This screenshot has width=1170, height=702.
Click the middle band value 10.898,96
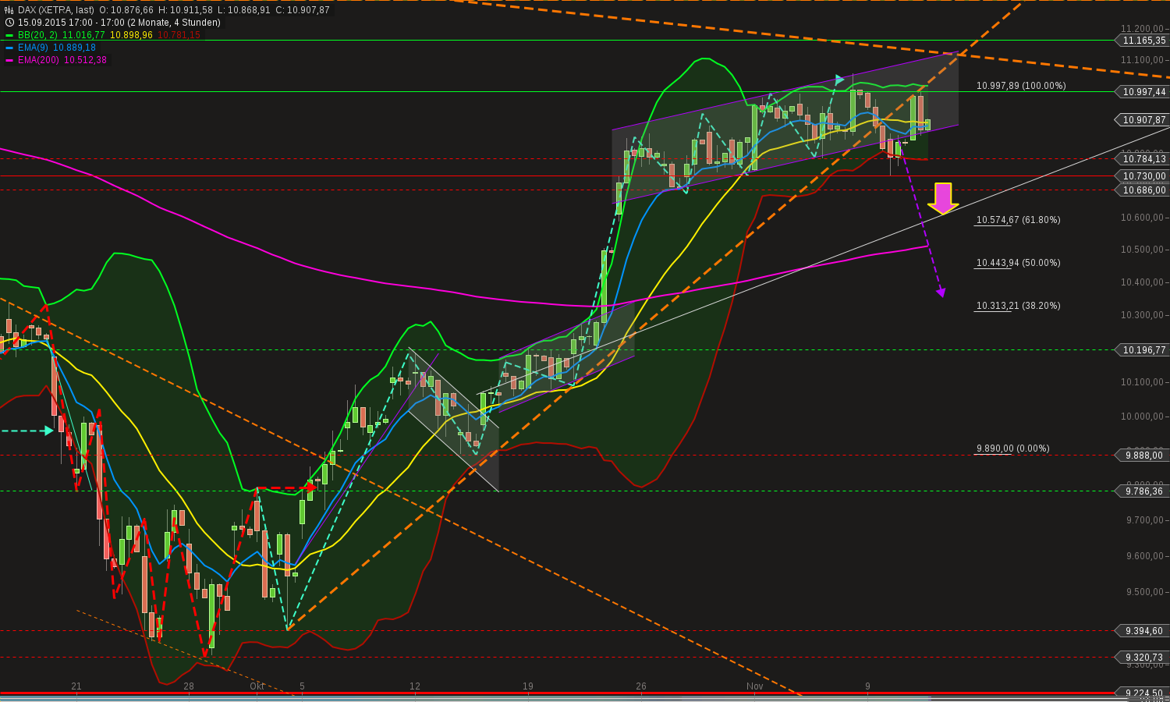[x=132, y=35]
